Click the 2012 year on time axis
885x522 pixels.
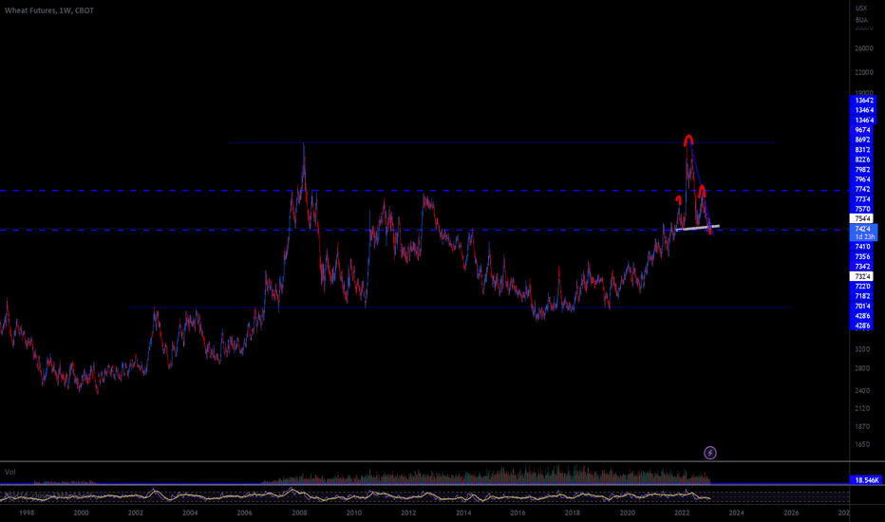[408, 513]
